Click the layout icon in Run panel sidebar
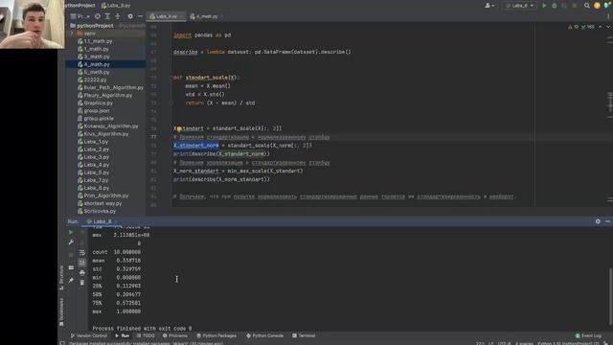 (x=71, y=268)
